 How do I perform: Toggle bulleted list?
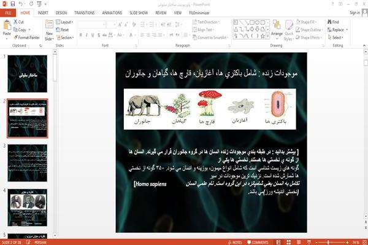(x=143, y=25)
